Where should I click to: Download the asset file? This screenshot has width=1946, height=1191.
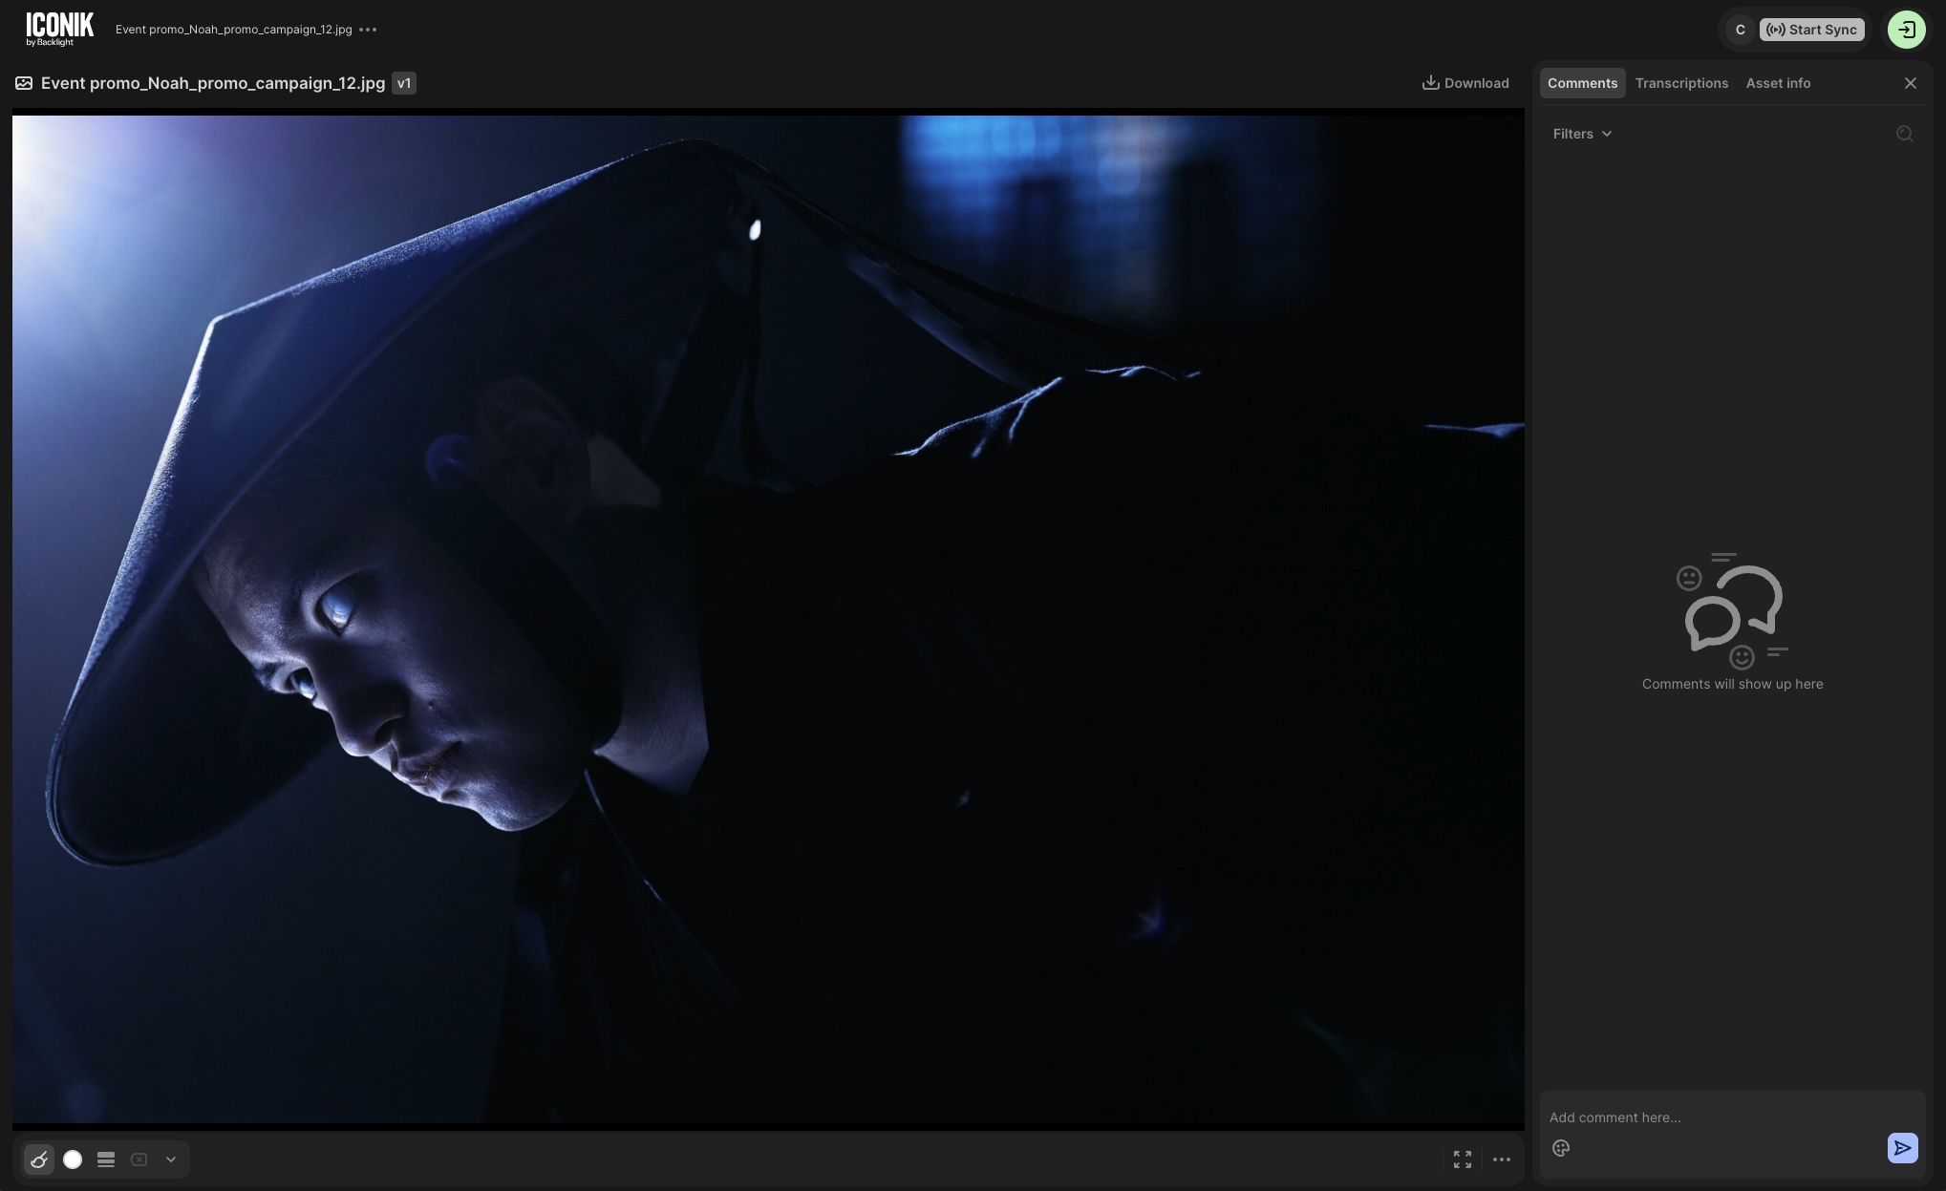(x=1465, y=83)
